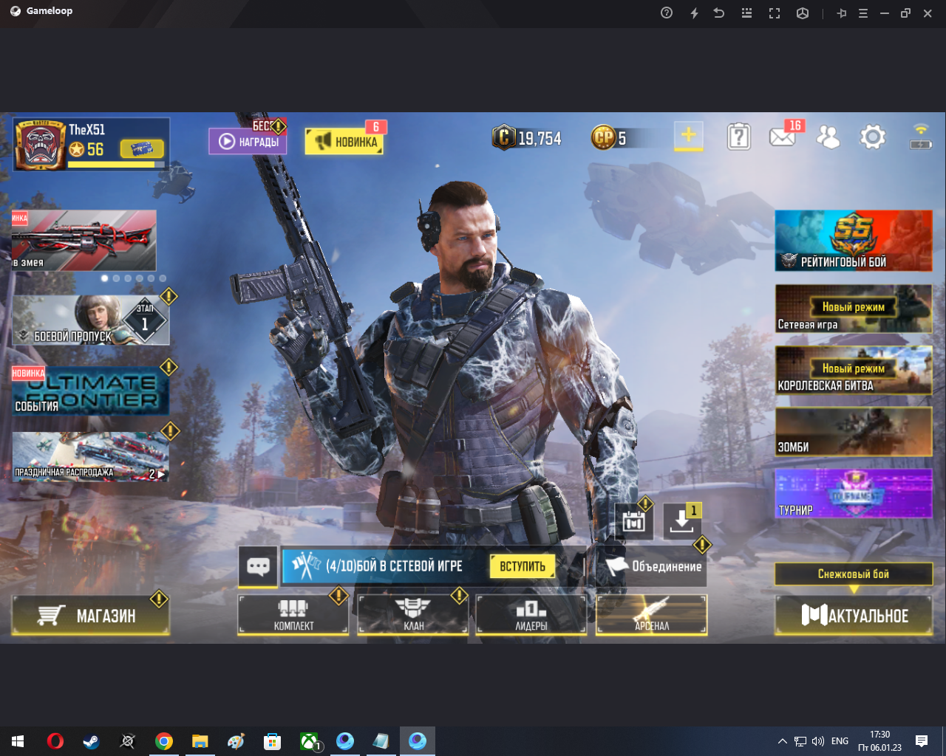Select last dot of banner carousel
The width and height of the screenshot is (946, 756).
pyautogui.click(x=163, y=278)
